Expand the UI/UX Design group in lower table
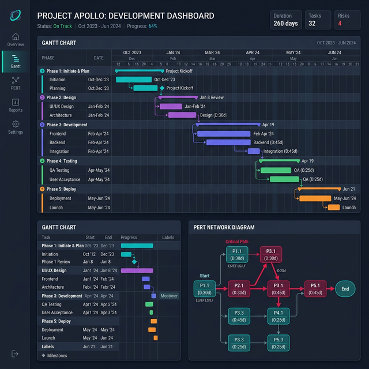Viewport: 369px width, 369px height. [x=54, y=270]
